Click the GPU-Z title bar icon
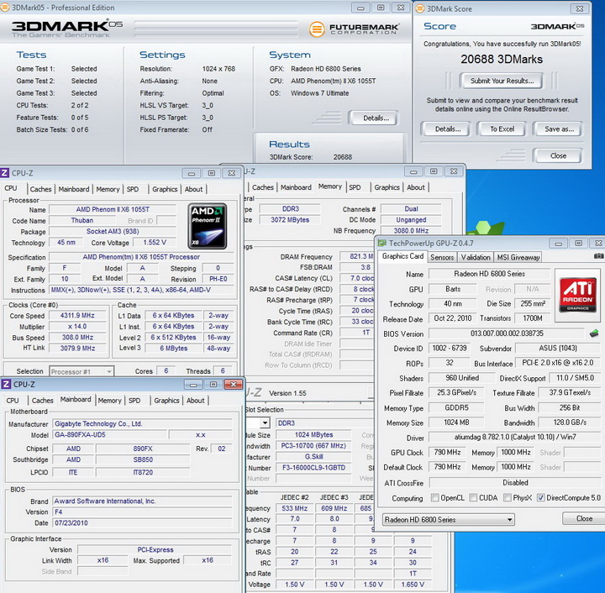This screenshot has width=605, height=593. tap(382, 243)
